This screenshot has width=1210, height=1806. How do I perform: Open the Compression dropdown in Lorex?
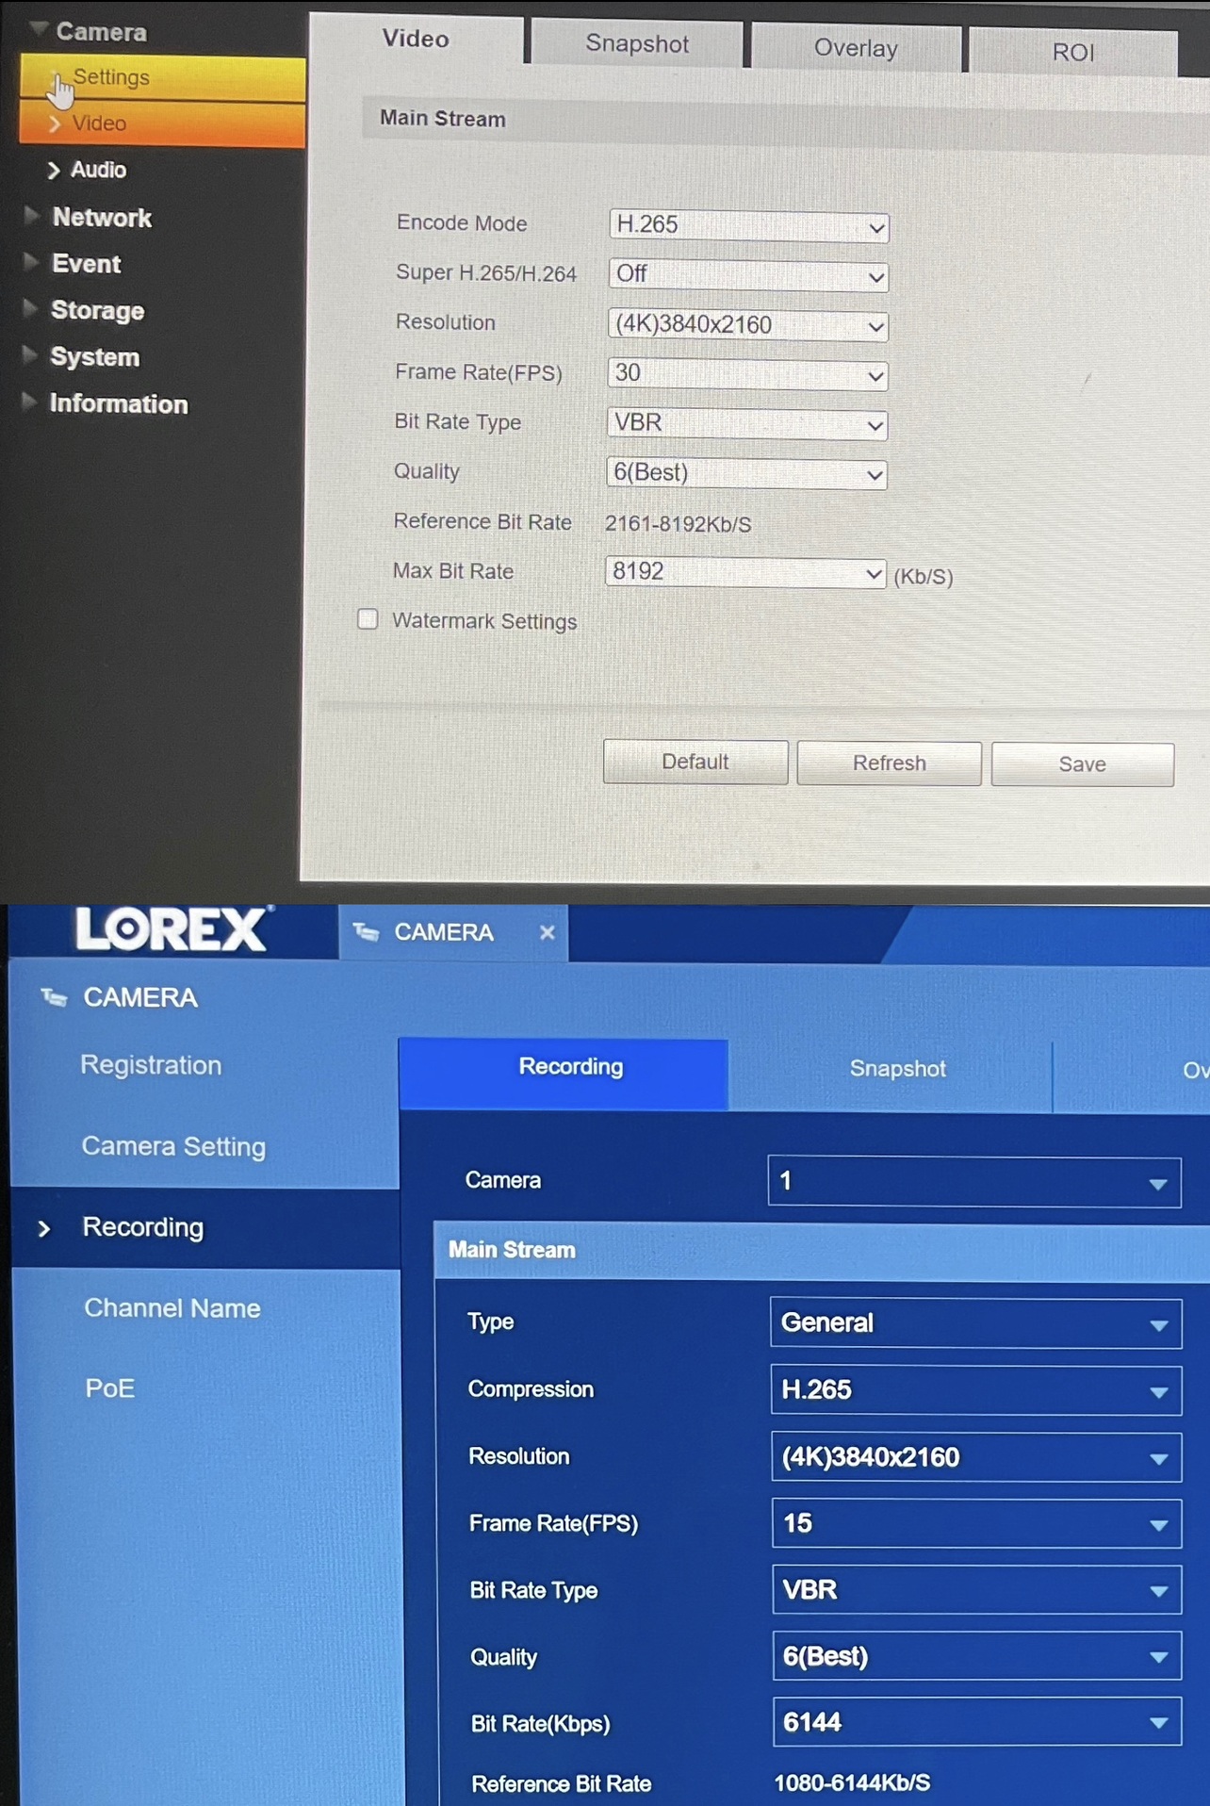[975, 1390]
